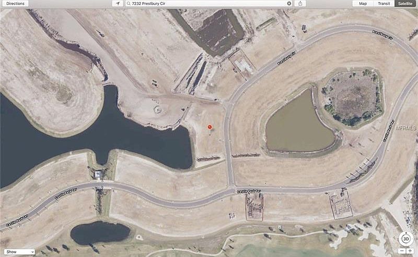The image size is (418, 257).
Task: Clear the search text with the x icon
Action: tap(289, 4)
